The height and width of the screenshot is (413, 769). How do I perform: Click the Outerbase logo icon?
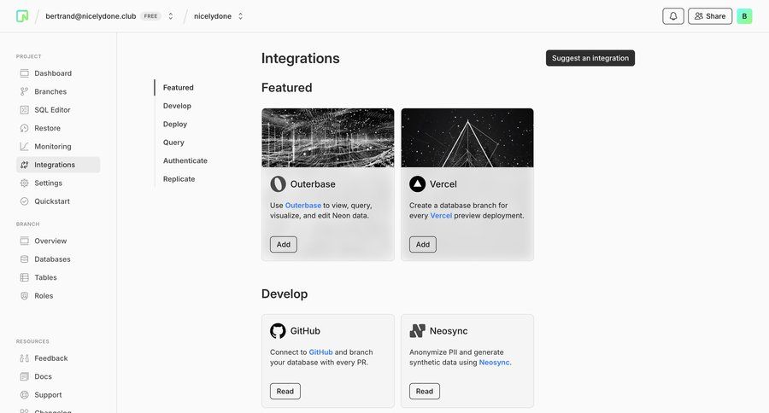[278, 184]
